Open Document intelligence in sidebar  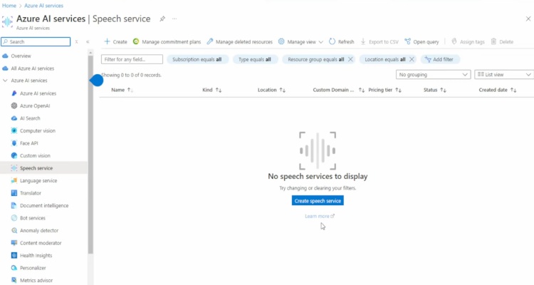[43, 206]
